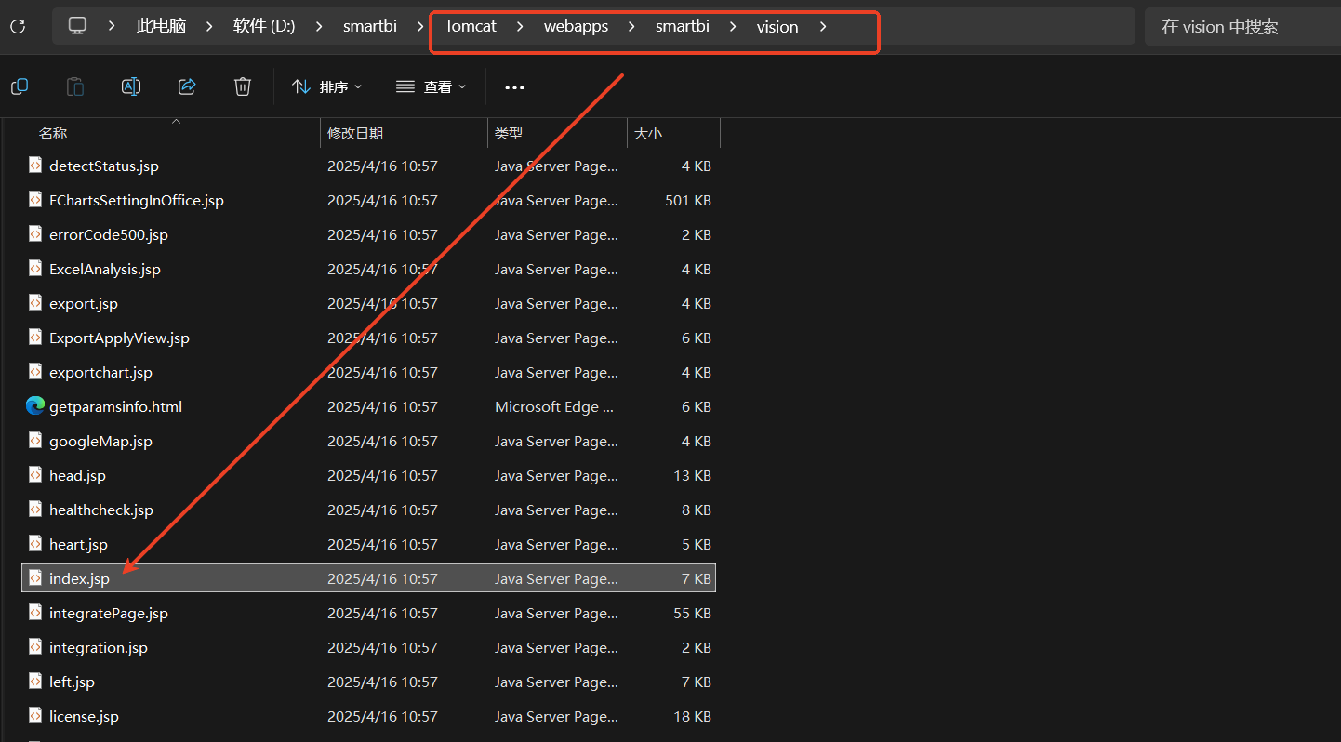The height and width of the screenshot is (742, 1341).
Task: Go to Tomcat folder in breadcrumb
Action: tap(471, 26)
